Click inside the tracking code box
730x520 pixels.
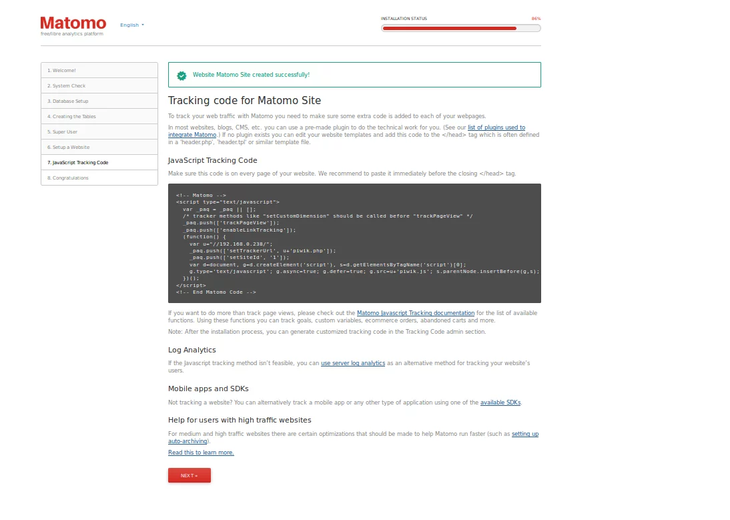pyautogui.click(x=354, y=243)
